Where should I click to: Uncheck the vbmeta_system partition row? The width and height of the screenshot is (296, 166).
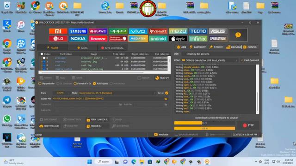pyautogui.click(x=44, y=69)
